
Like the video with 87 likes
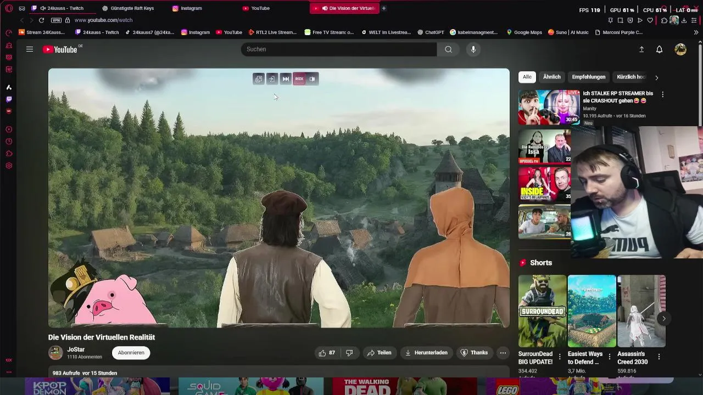[327, 353]
